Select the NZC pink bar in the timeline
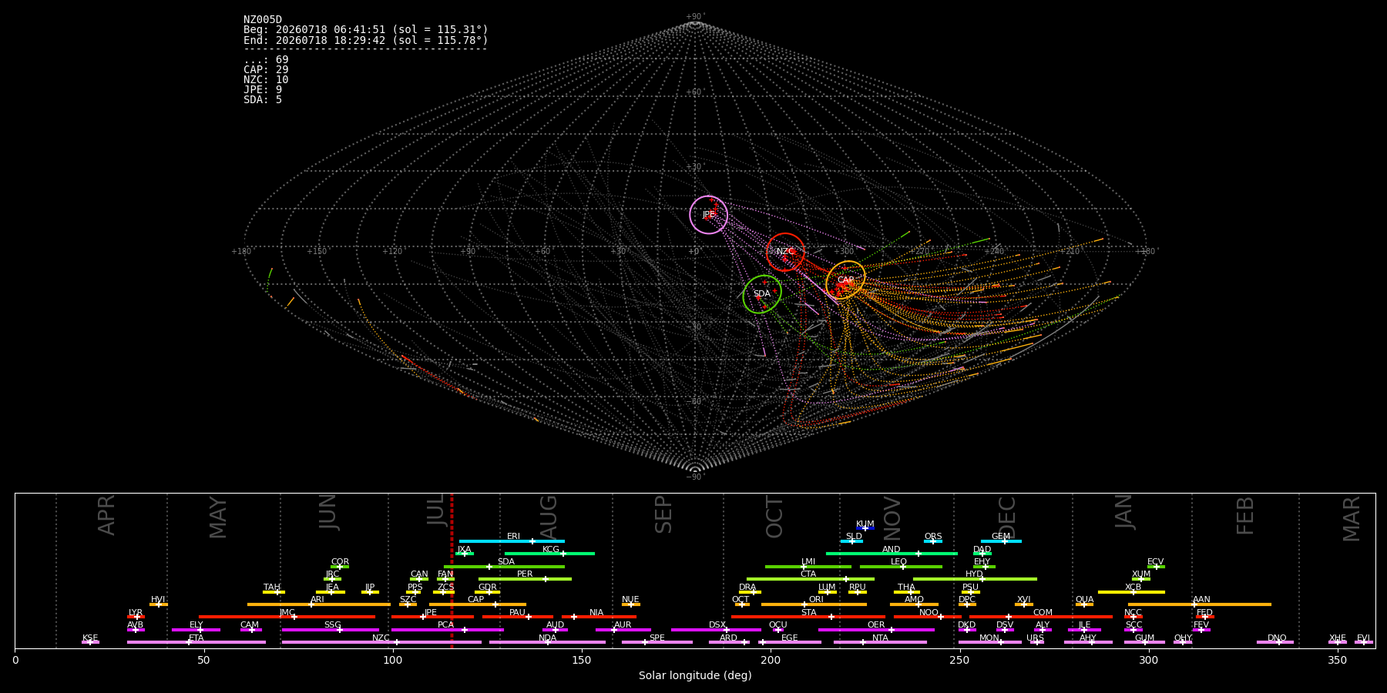The image size is (1387, 693). point(381,642)
